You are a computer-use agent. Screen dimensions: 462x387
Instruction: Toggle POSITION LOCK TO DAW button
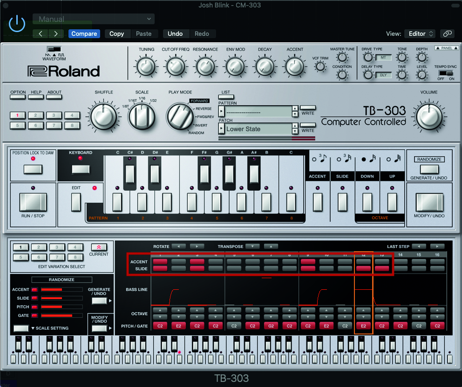click(33, 169)
